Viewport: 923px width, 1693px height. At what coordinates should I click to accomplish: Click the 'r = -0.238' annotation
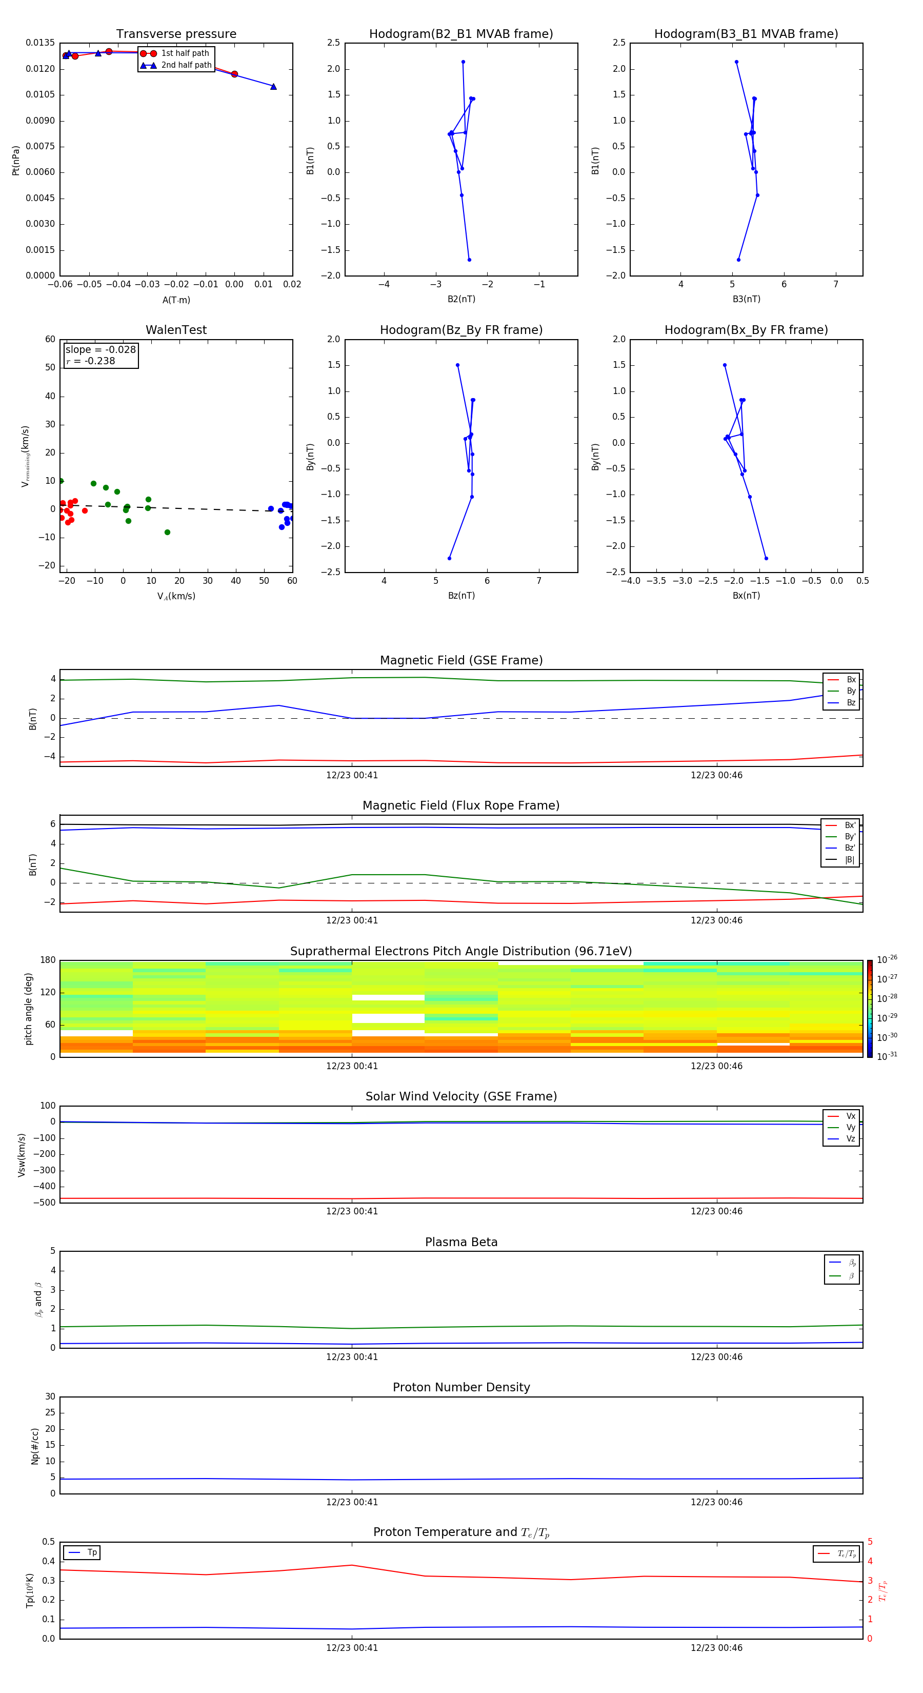[91, 361]
